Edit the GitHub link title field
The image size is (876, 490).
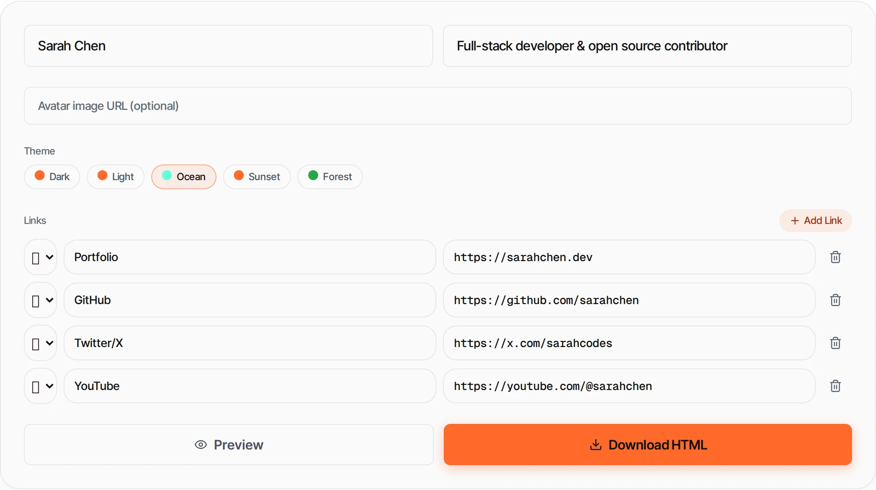[x=250, y=300]
